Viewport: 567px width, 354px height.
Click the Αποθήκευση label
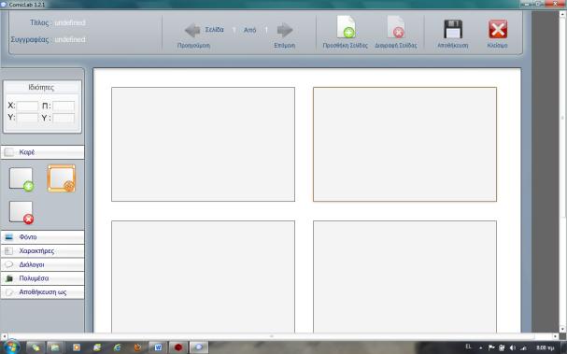pos(453,46)
